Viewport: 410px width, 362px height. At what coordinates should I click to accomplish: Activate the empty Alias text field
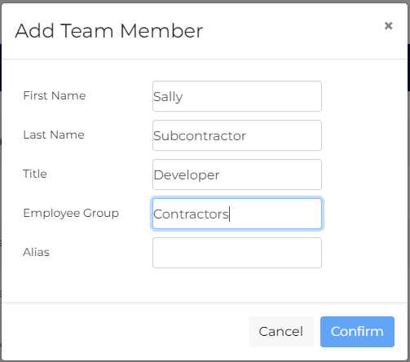(237, 253)
